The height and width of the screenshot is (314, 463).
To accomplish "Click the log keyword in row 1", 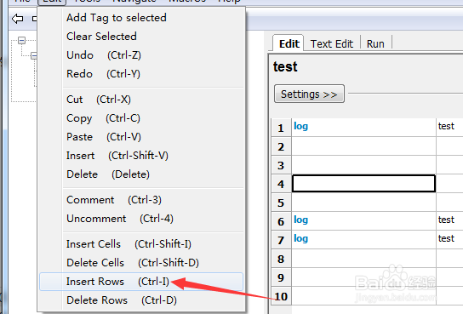I will tap(300, 126).
